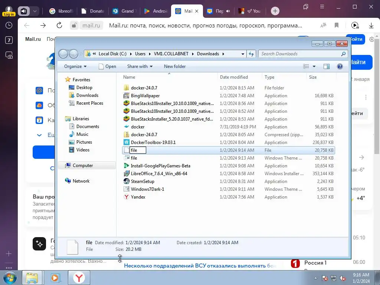380x285 pixels.
Task: Select the SteamSetup file
Action: (228, 181)
